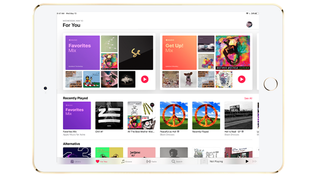The image size is (317, 177).
Task: Open the Recently Played peace sign tile
Action: (206, 116)
